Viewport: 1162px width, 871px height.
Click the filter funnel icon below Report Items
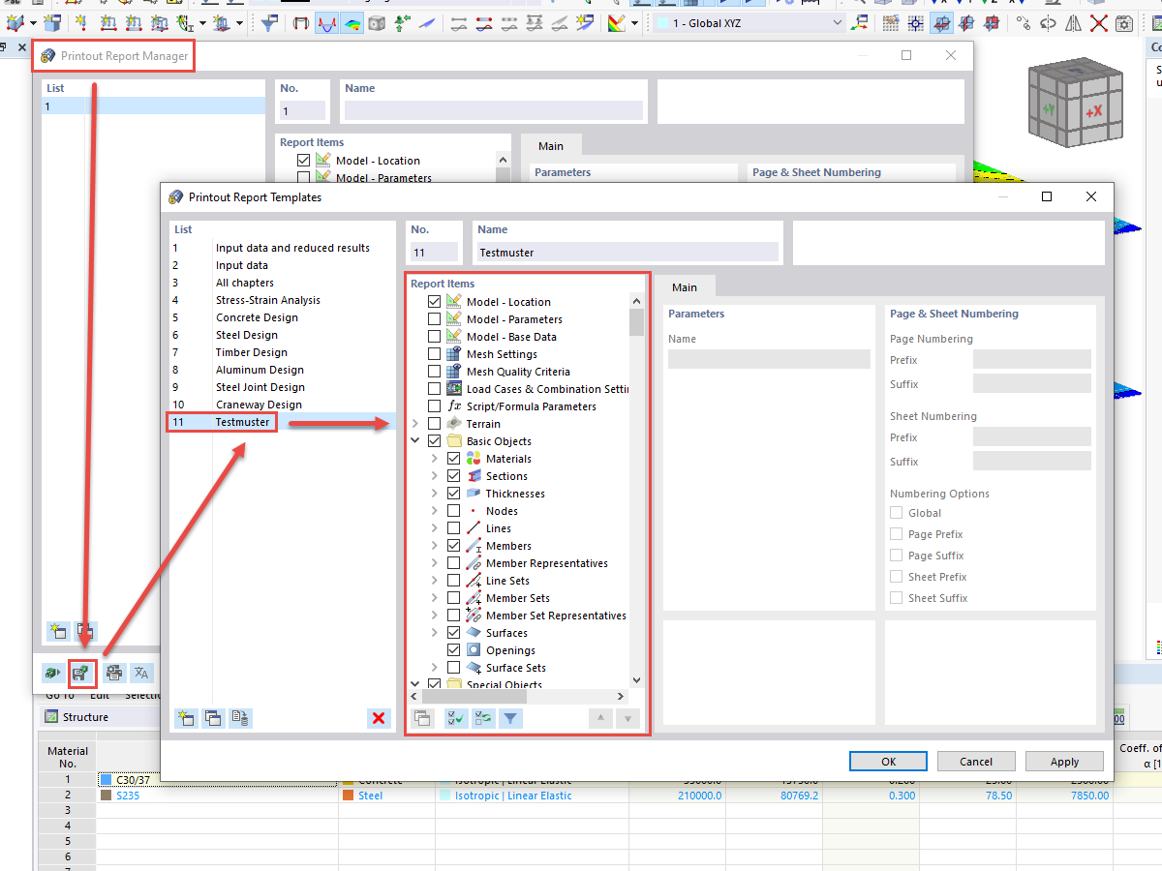coord(510,718)
